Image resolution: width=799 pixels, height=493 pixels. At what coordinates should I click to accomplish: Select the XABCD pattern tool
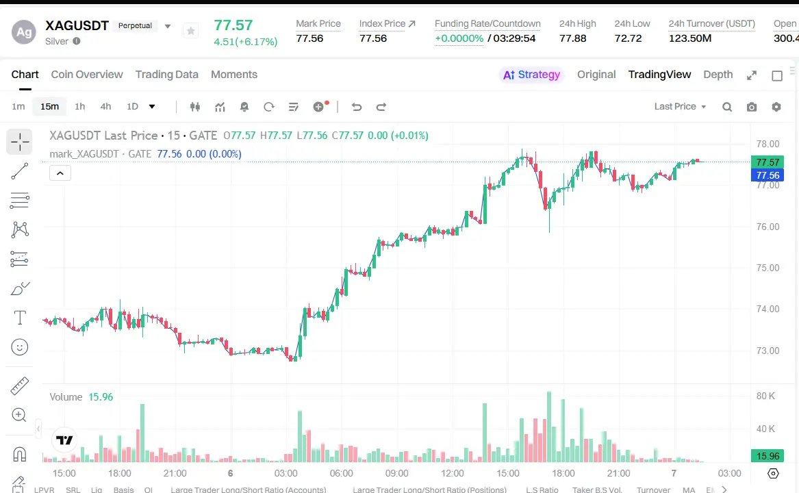(x=19, y=229)
